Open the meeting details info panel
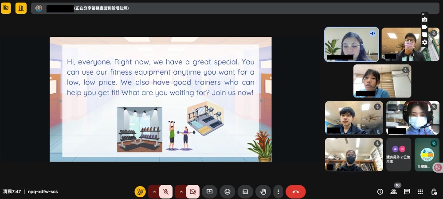The image size is (443, 199). tap(380, 191)
